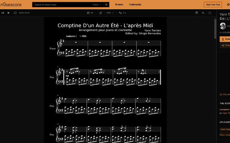Open the Piano instrument dropdown in search

point(97,5)
